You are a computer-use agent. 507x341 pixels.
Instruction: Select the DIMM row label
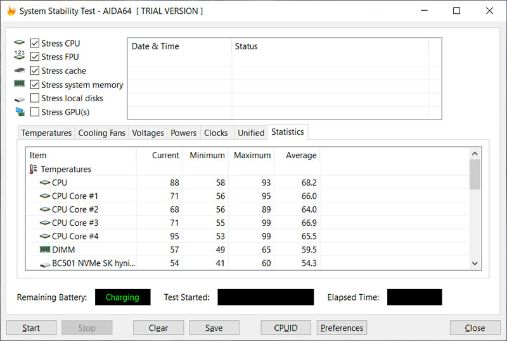[x=63, y=250]
